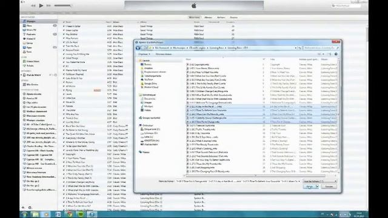Click the iTunes next track button
This screenshot has height=218, width=388.
tap(48, 5)
